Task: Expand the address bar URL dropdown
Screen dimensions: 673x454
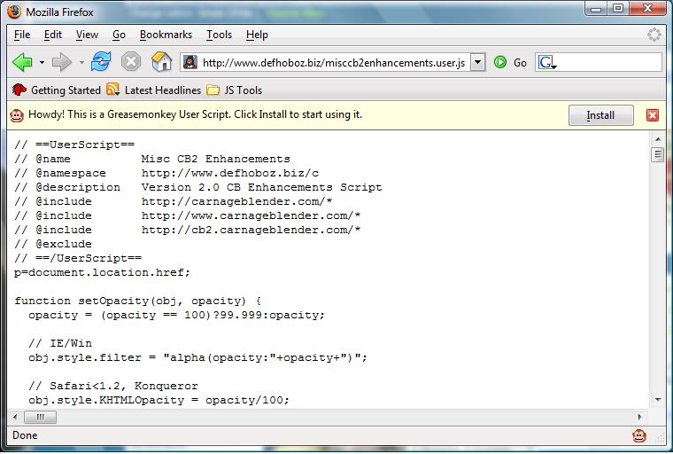Action: point(477,63)
